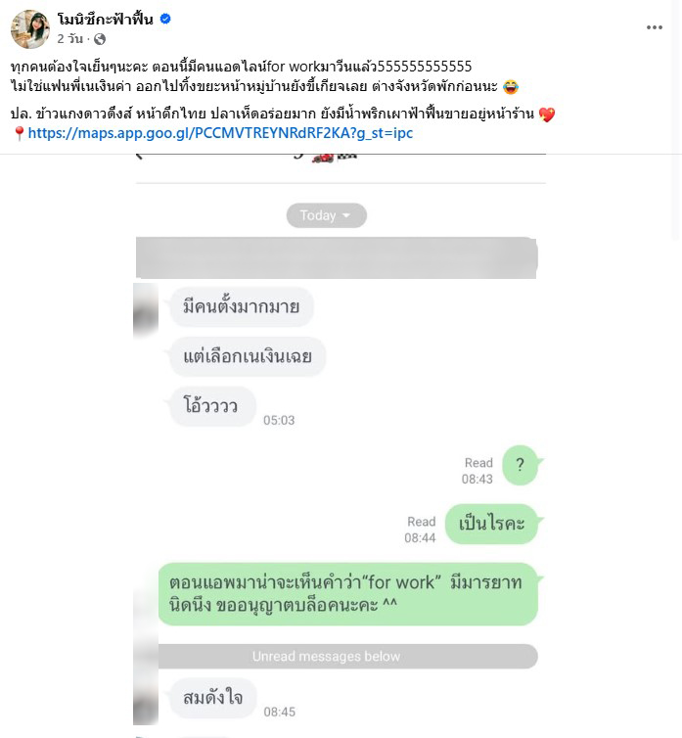Click the red pin emoji before the link

pyautogui.click(x=19, y=133)
